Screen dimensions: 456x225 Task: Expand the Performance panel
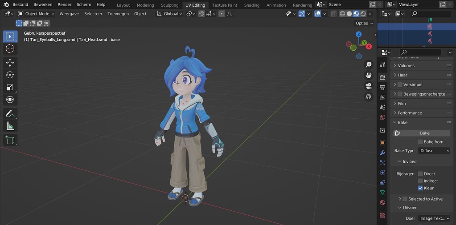point(422,113)
